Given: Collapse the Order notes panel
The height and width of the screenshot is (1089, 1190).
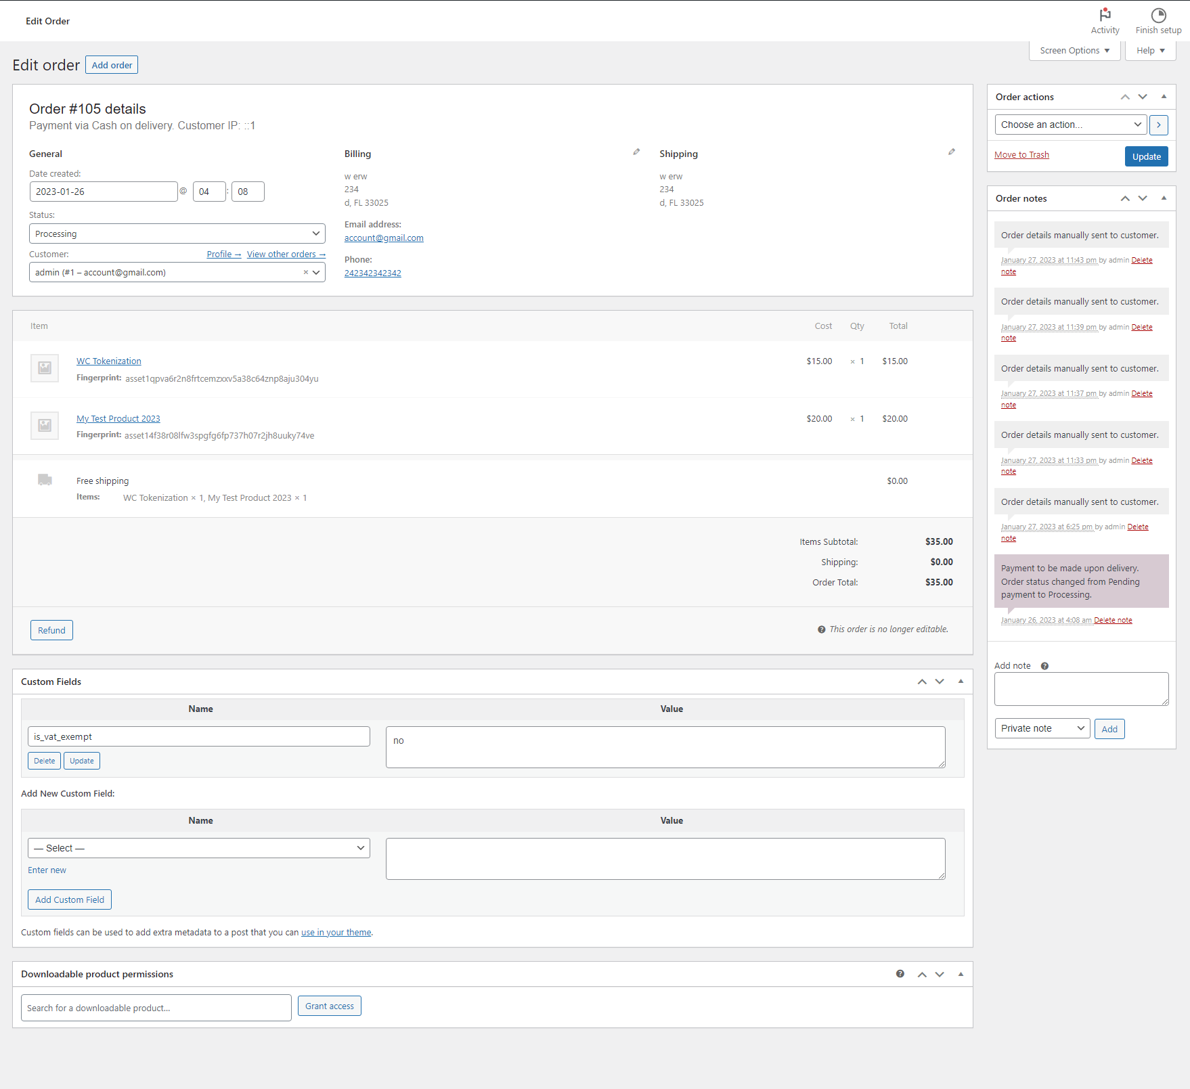Looking at the screenshot, I should point(1164,198).
